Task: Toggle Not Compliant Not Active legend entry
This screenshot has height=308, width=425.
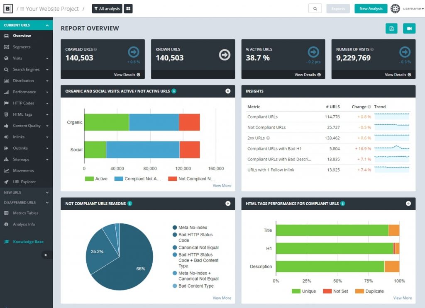Action: 191,179
